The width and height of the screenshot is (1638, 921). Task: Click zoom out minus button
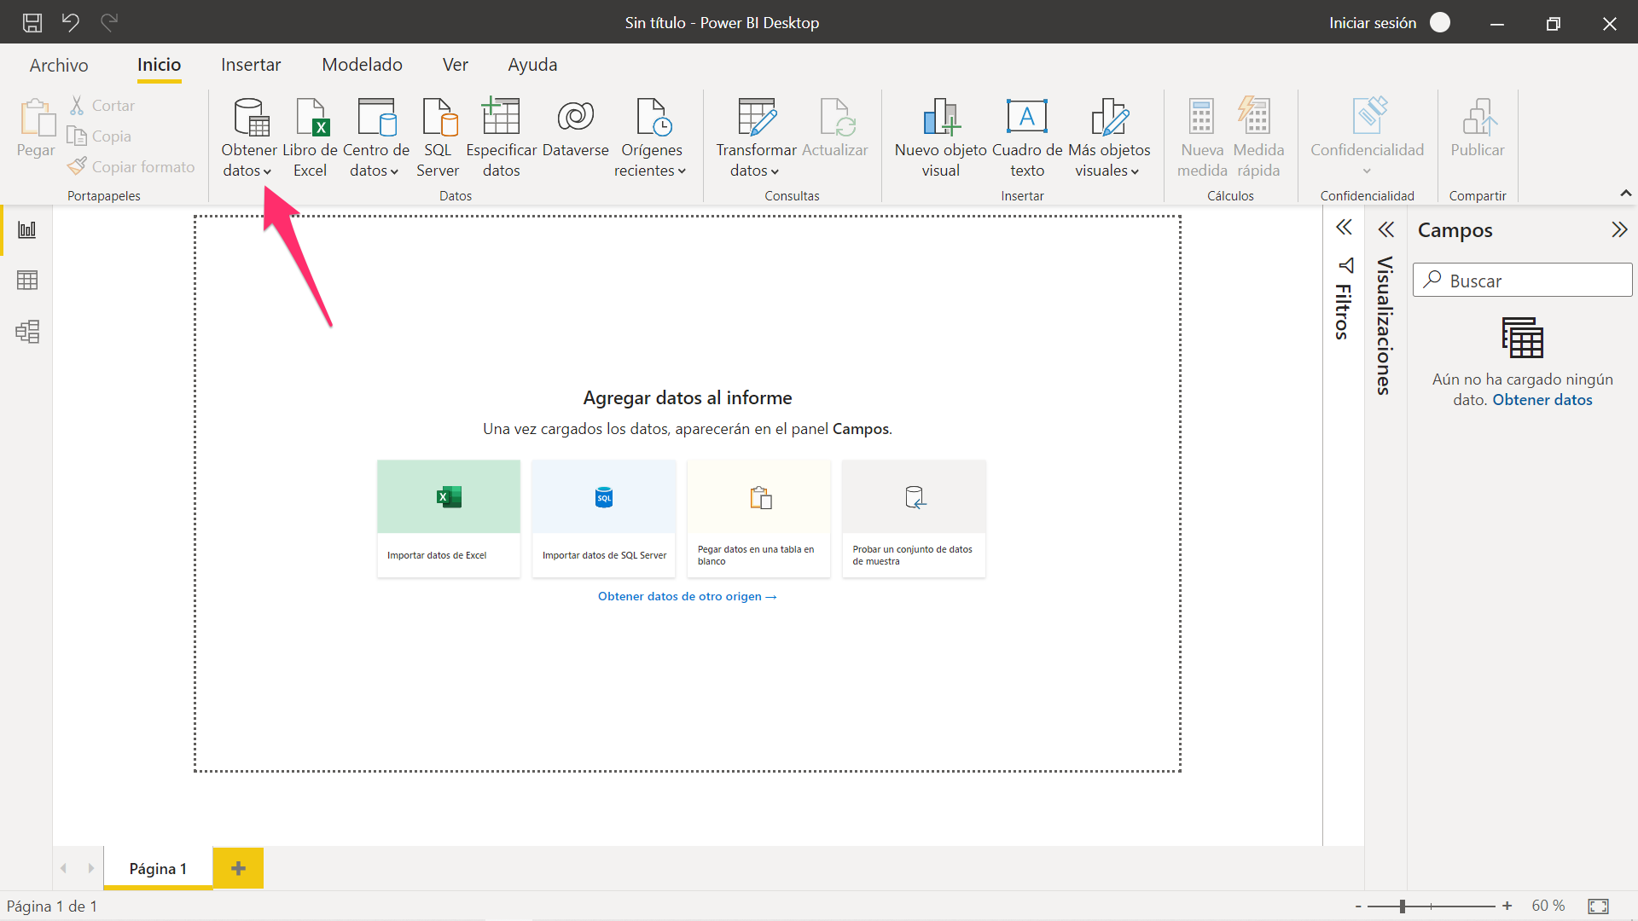click(x=1358, y=906)
